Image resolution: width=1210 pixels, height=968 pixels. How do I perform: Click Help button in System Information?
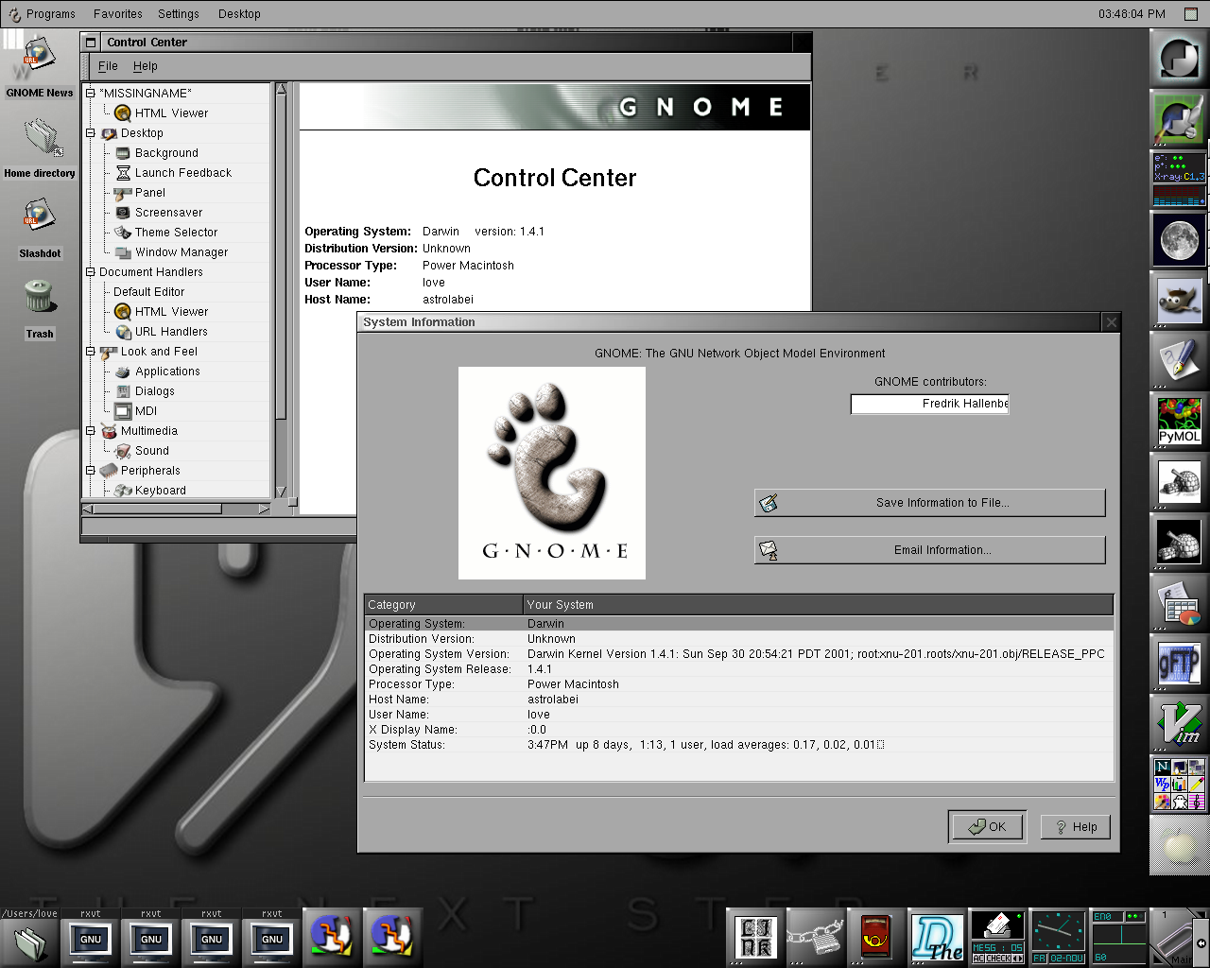click(x=1076, y=827)
